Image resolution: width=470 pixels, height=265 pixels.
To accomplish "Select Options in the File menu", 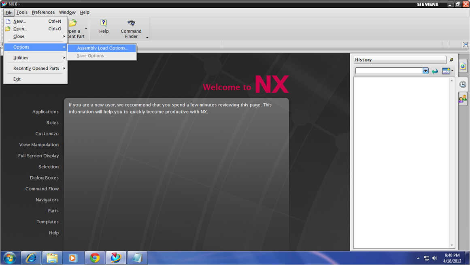I will (35, 47).
